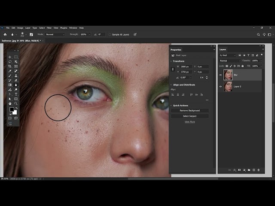Open the File menu
275x206 pixels.
click(8, 28)
